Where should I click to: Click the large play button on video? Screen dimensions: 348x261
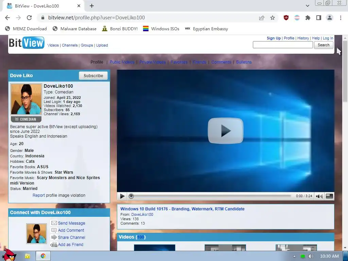(x=226, y=131)
